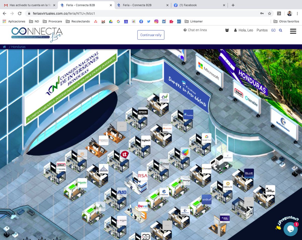Visit the Logitech booth logo

(146, 140)
